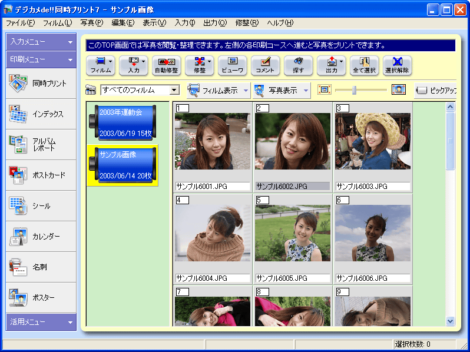Open the ヘルプ(H) menu
Image resolution: width=470 pixels, height=352 pixels.
(x=280, y=23)
